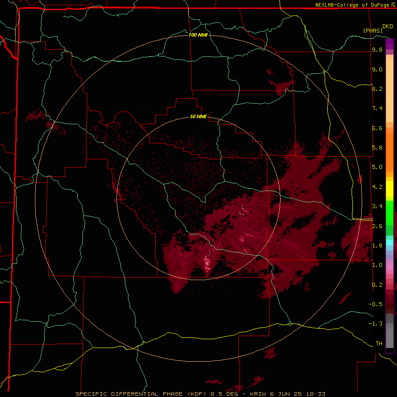Click the -1.3 value on color scale
The height and width of the screenshot is (397, 397).
tap(375, 324)
